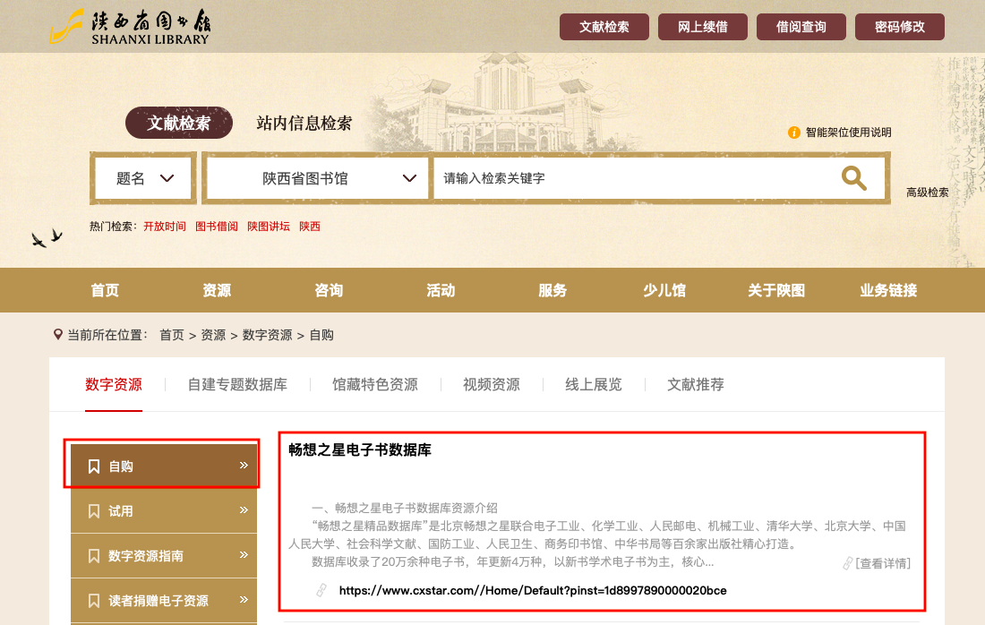
Task: Click the 陕图讲坛 hot search link
Action: coord(269,227)
